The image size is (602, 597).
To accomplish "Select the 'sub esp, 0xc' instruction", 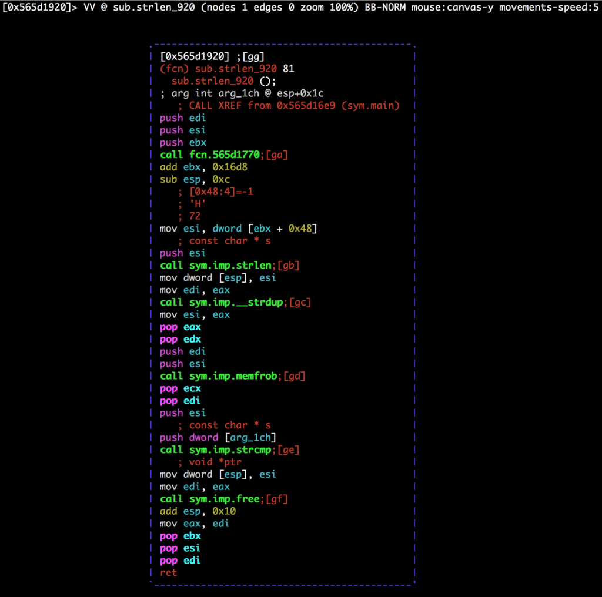I will [195, 179].
